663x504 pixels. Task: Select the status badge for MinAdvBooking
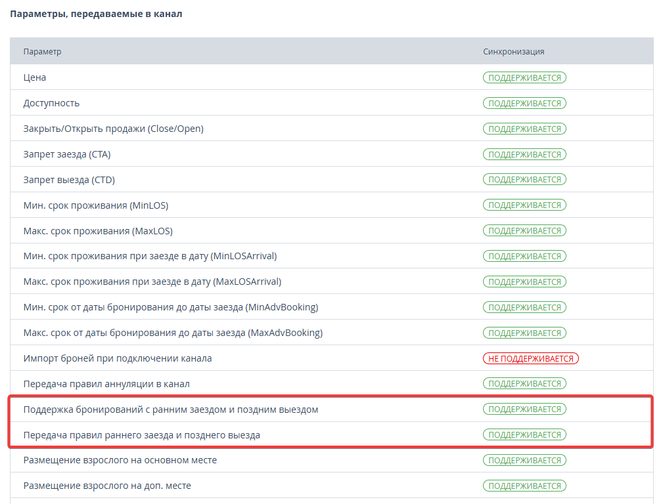524,308
